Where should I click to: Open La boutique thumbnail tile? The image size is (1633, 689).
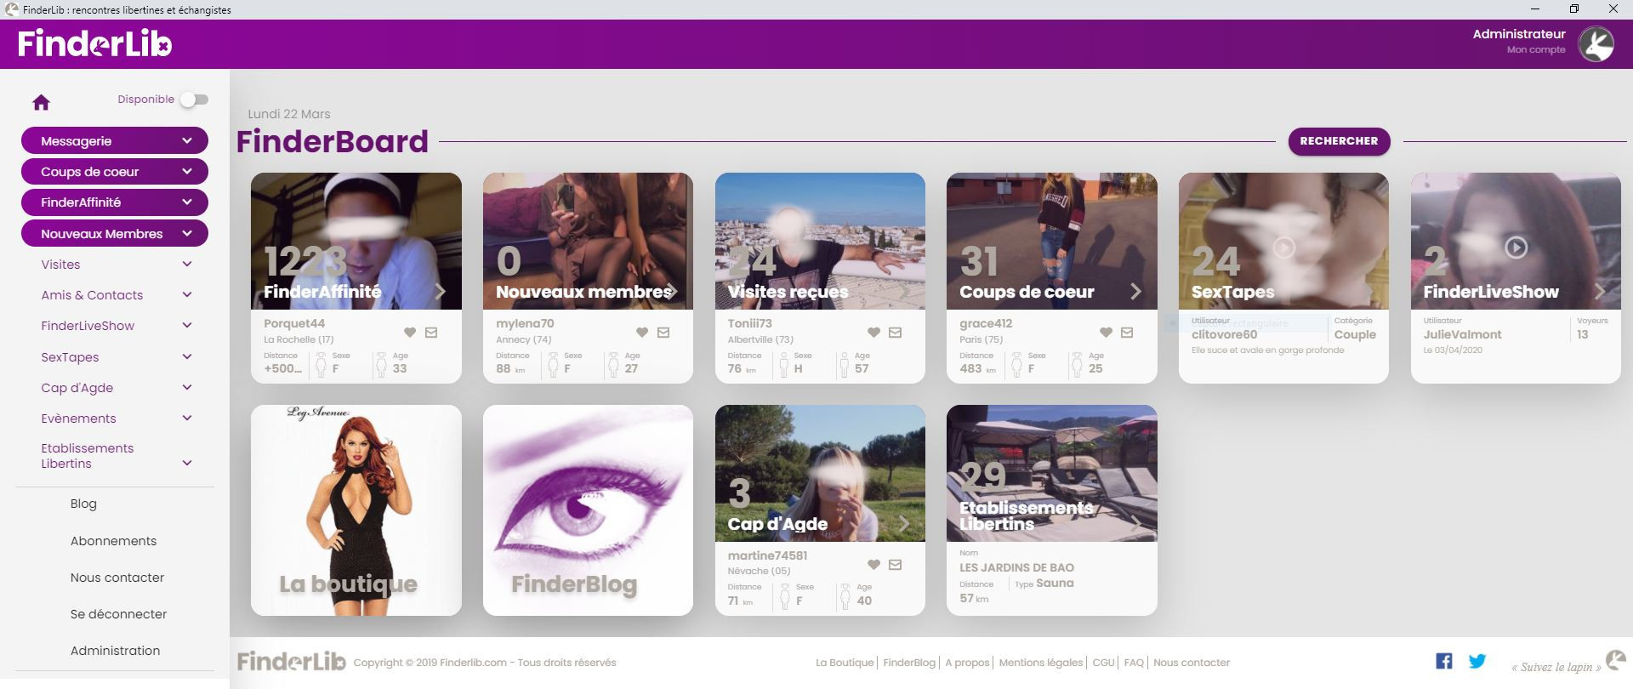(356, 510)
